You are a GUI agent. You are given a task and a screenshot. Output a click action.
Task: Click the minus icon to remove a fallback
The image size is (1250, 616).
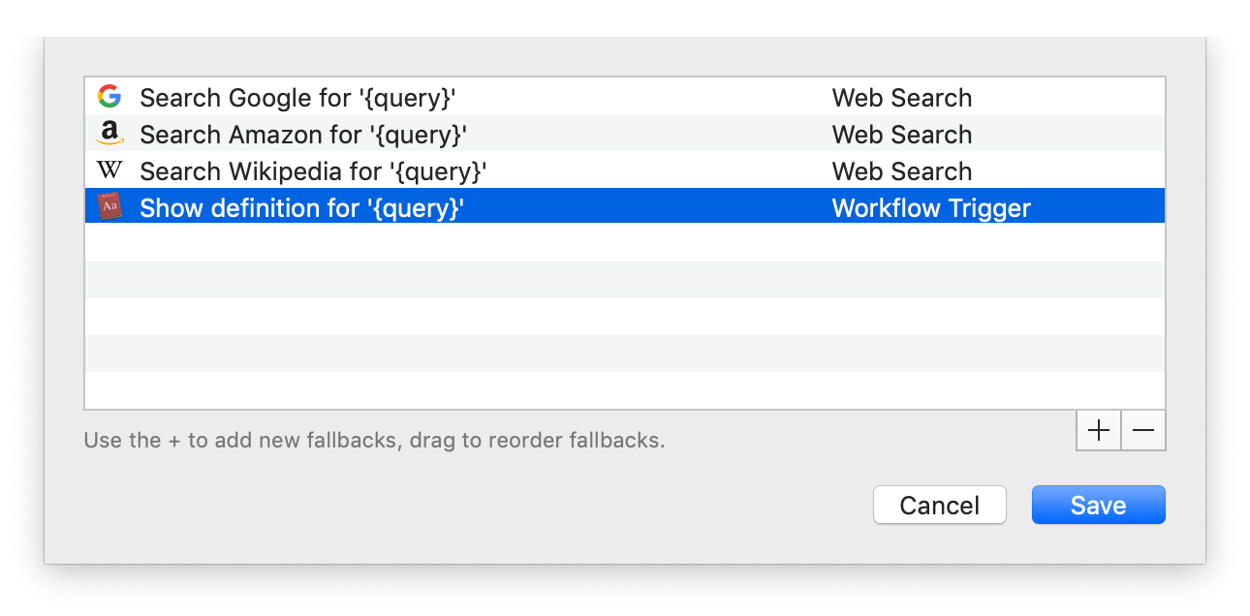click(1142, 430)
